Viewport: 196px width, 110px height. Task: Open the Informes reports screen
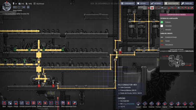pos(156,3)
